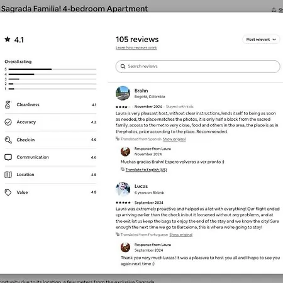The width and height of the screenshot is (283, 283).
Task: Click the Location 4.8 score
Action: point(94,175)
